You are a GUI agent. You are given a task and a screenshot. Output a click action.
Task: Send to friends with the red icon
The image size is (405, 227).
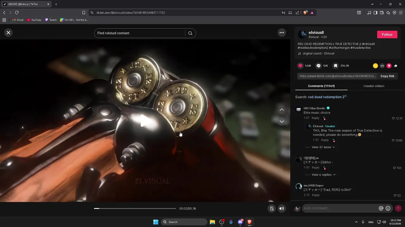[x=389, y=66]
